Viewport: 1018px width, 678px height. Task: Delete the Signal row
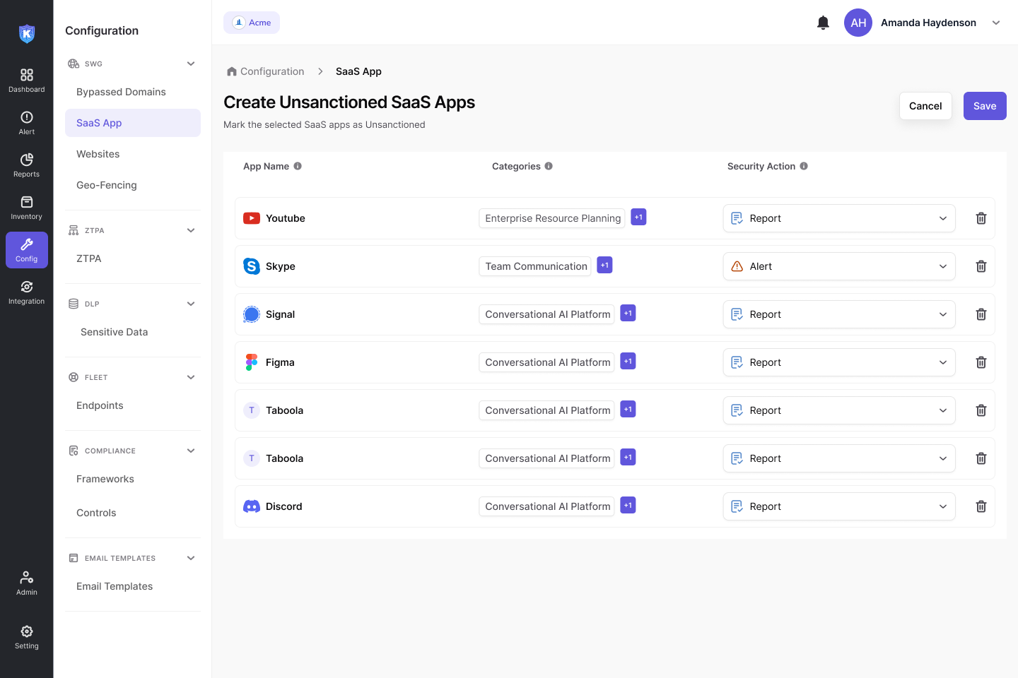pyautogui.click(x=981, y=314)
